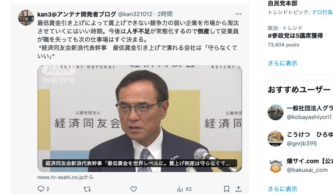The image size is (333, 194).
Task: Open kan3@アンテナ開発者ブログ profile name
Action: click(x=77, y=14)
